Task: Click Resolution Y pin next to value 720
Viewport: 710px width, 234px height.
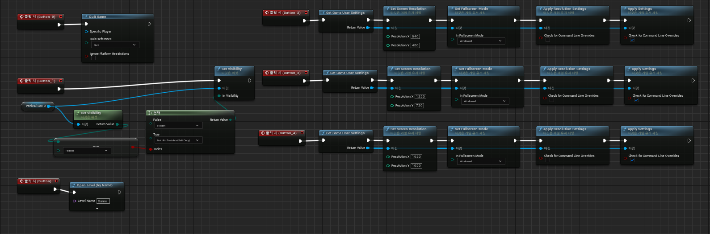Action: click(392, 106)
